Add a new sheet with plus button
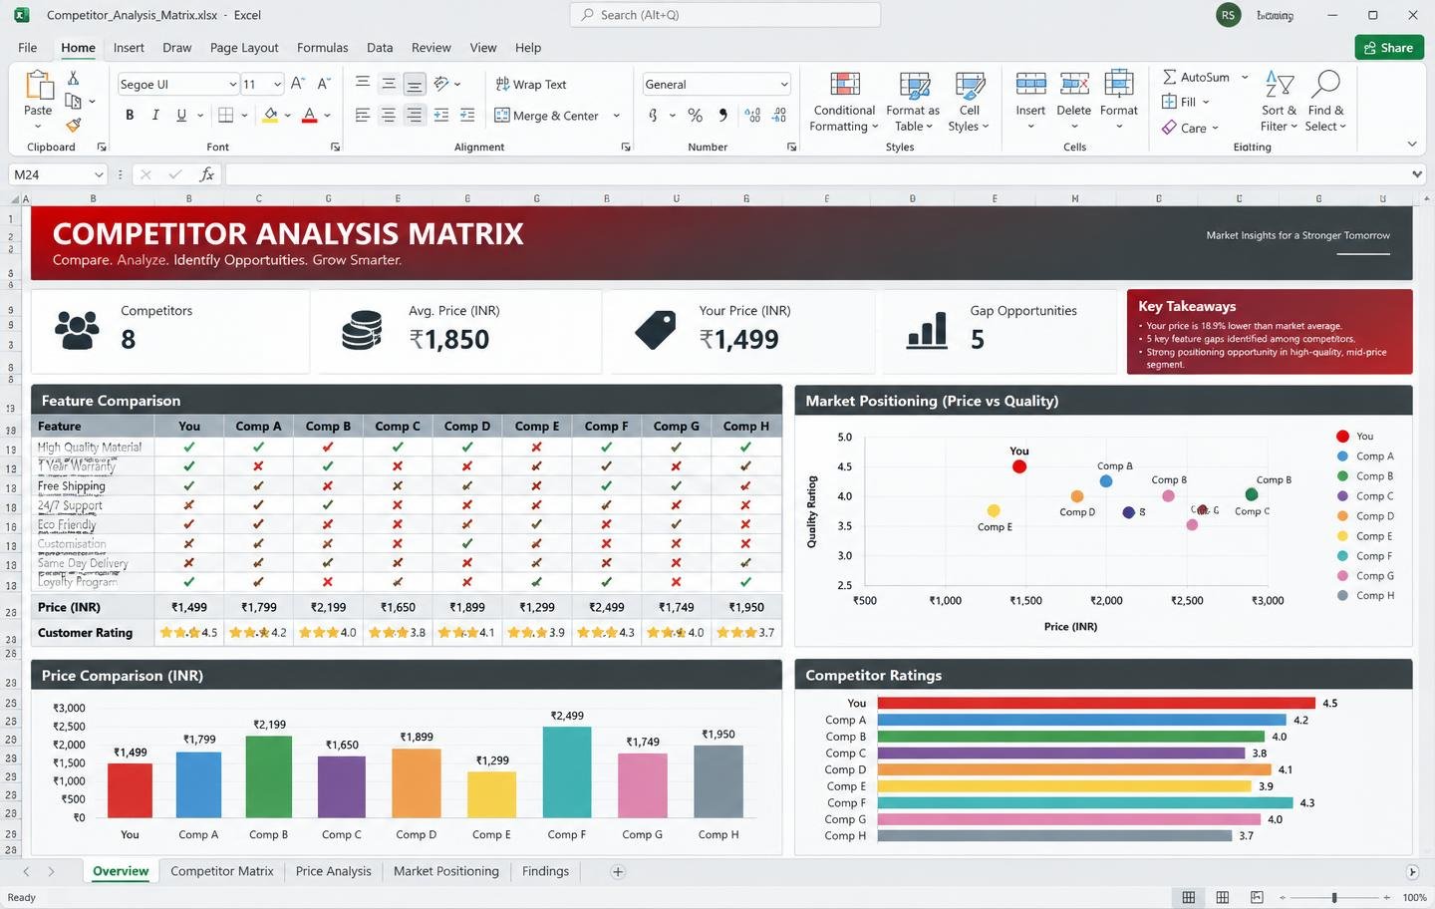Screen dimensions: 1435x909 tap(618, 872)
